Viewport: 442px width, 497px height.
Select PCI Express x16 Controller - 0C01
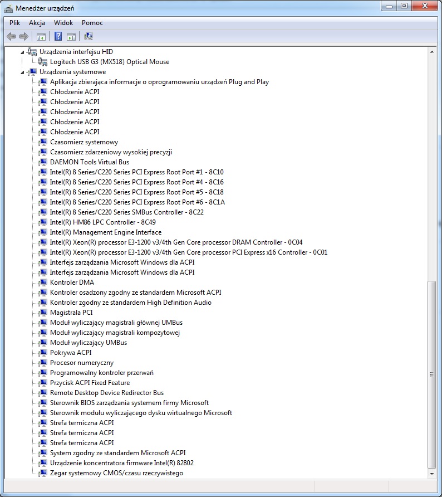click(188, 252)
